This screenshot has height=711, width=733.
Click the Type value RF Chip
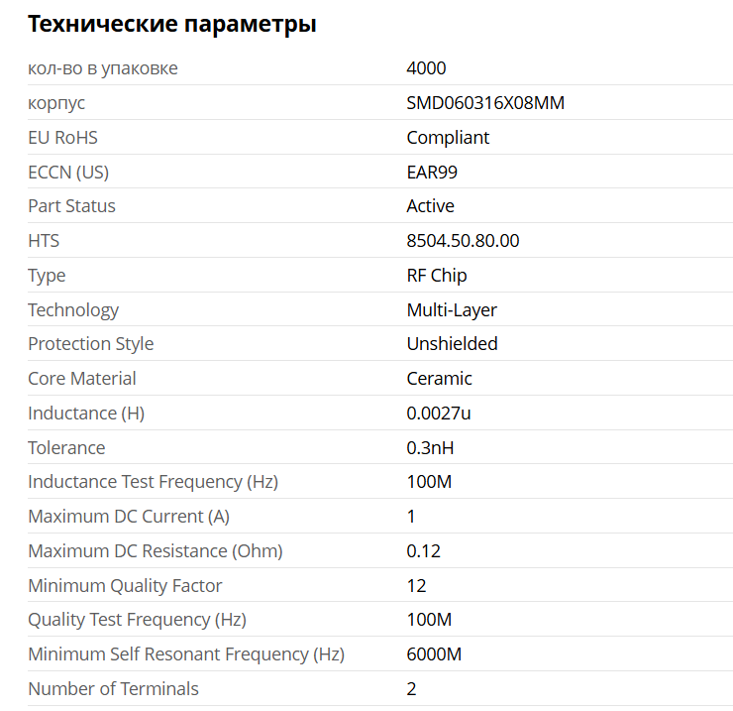coord(437,276)
